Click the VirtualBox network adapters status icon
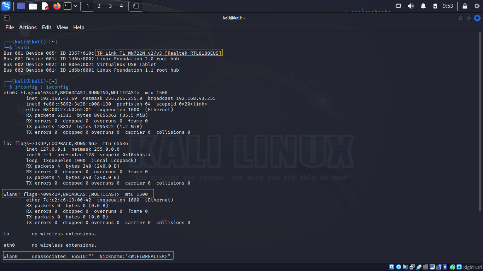The width and height of the screenshot is (483, 271). pyautogui.click(x=412, y=267)
